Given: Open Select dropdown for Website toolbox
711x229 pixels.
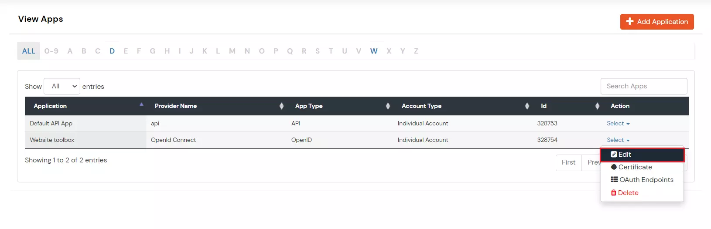Looking at the screenshot, I should [618, 140].
